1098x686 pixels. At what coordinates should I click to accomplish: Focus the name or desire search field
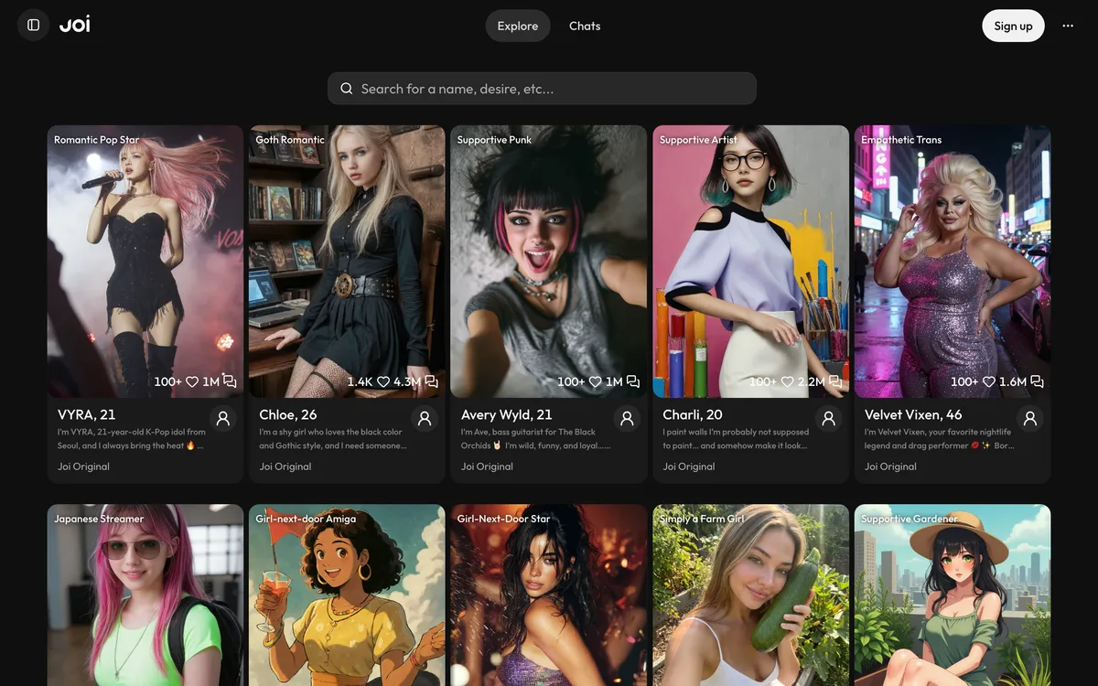point(542,89)
